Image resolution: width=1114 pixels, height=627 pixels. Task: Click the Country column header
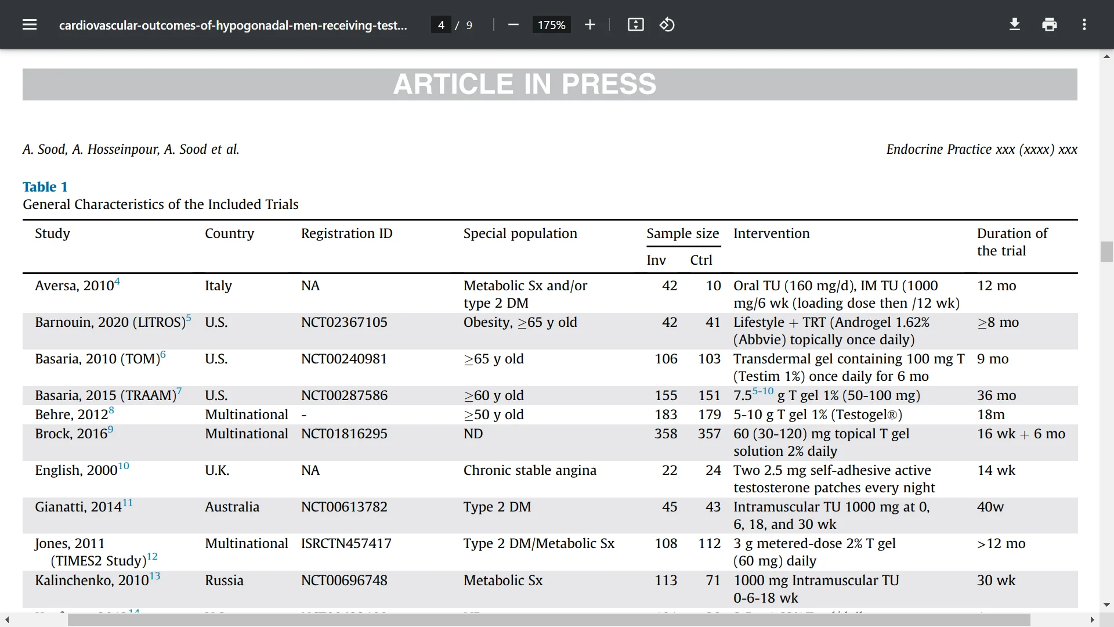click(x=229, y=233)
